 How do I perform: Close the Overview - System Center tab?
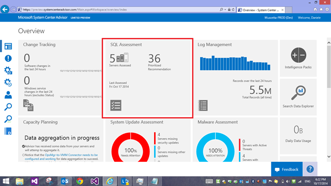282,10
